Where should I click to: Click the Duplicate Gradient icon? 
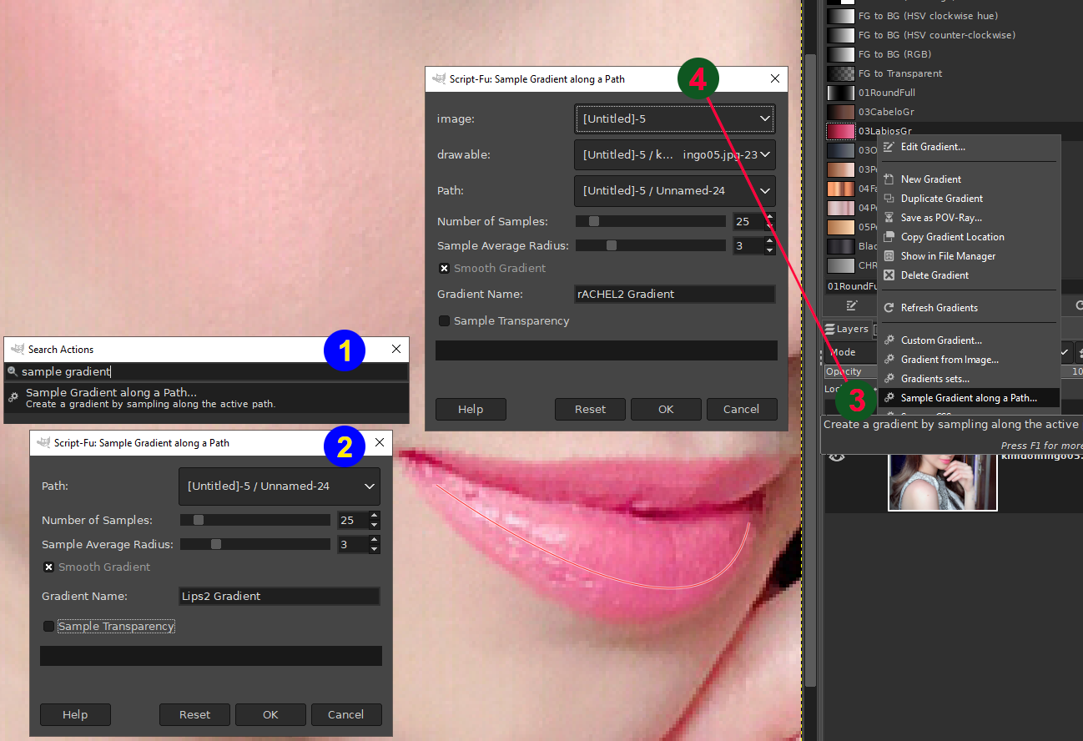click(x=889, y=199)
